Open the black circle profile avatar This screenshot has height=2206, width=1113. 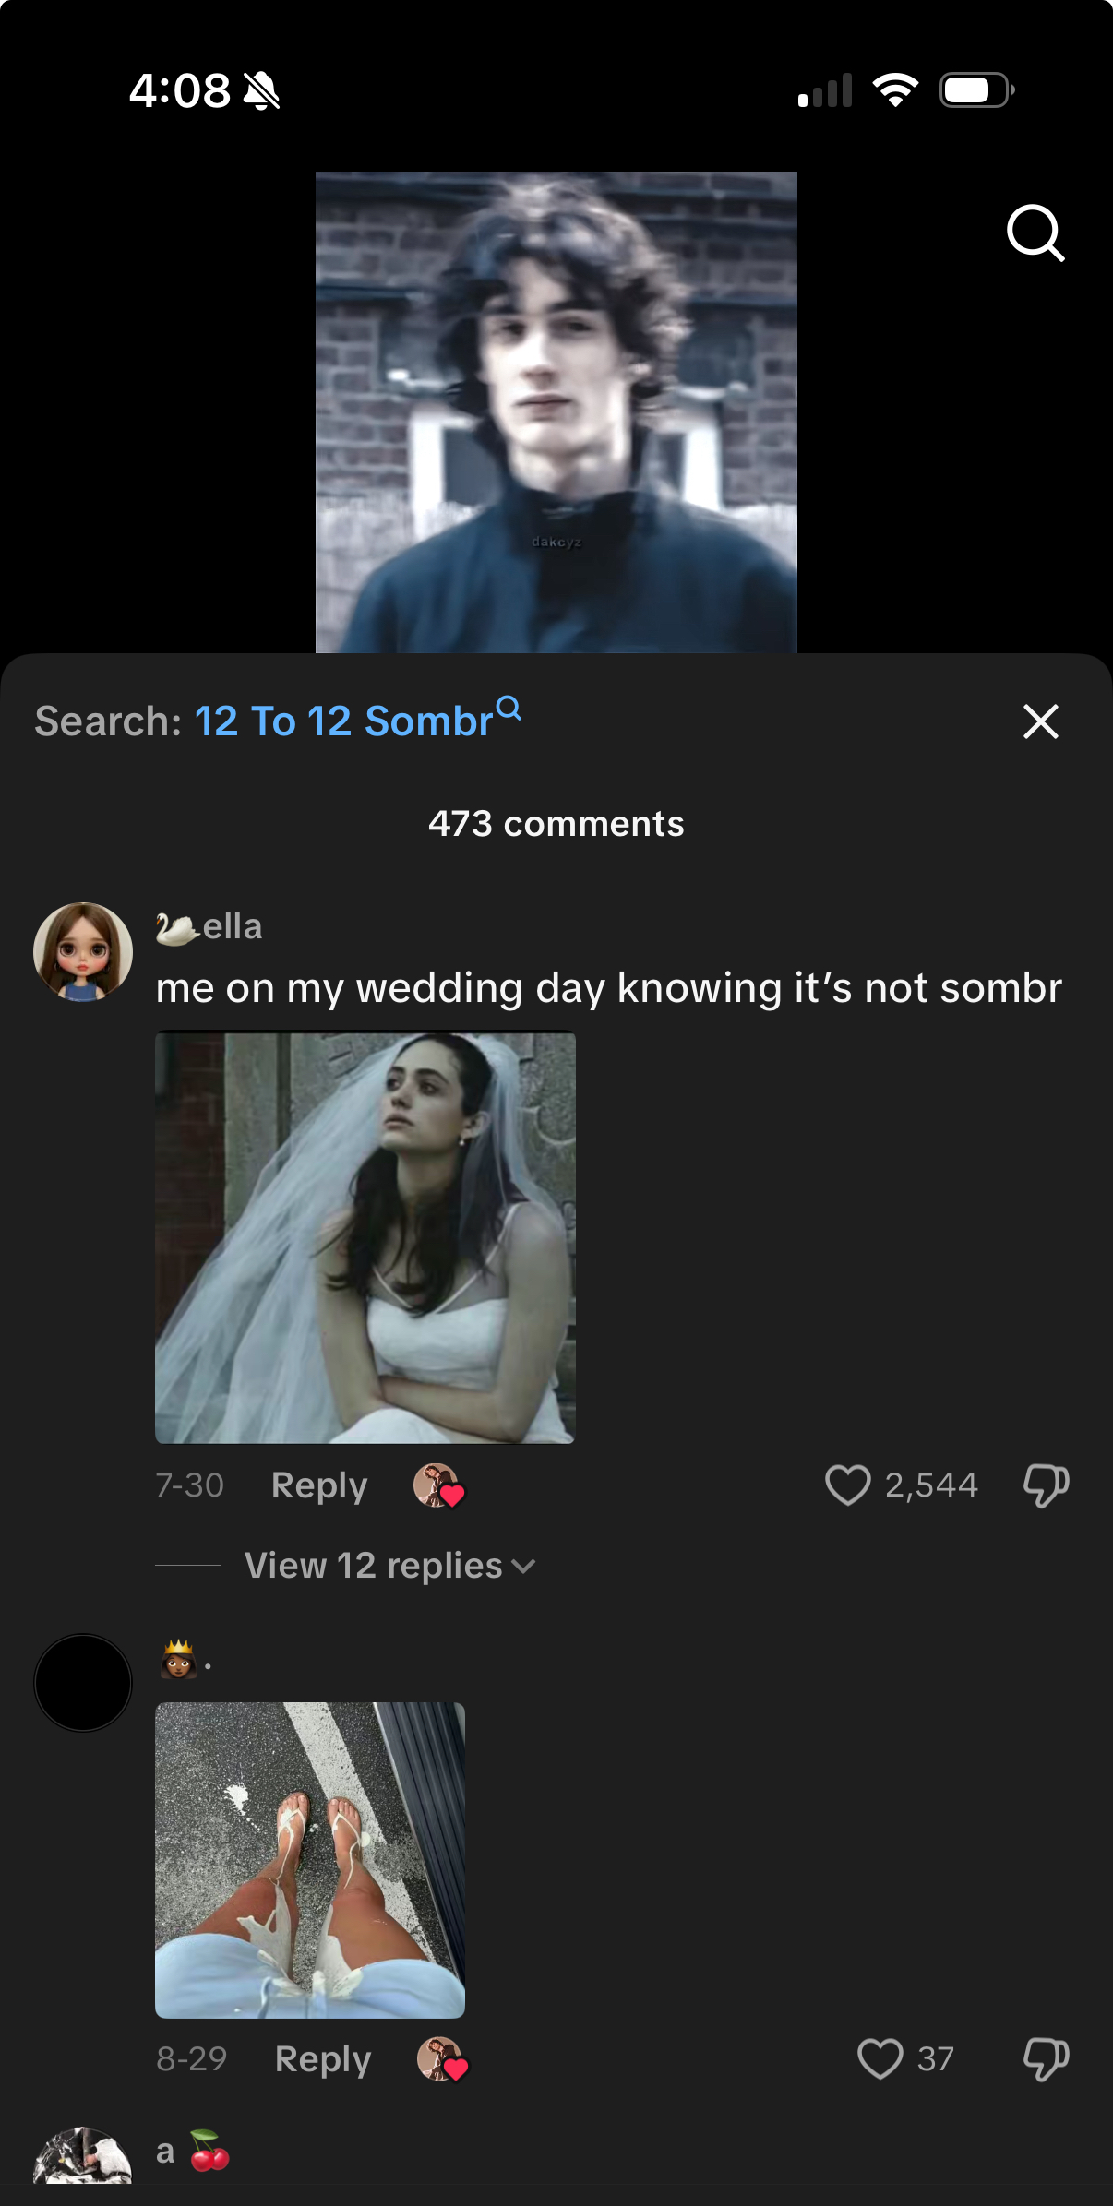(x=83, y=1683)
